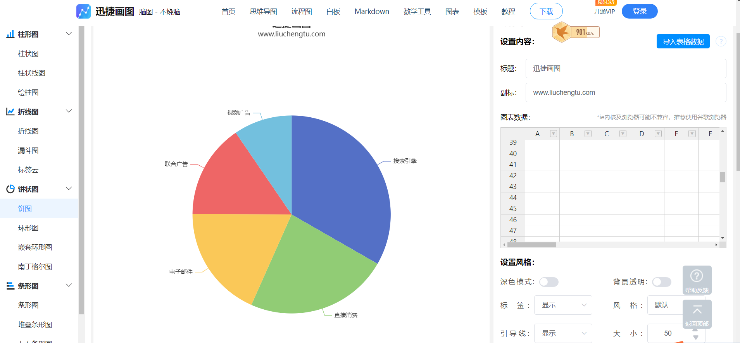Open the 标签 display dropdown
The height and width of the screenshot is (343, 740).
tap(563, 305)
